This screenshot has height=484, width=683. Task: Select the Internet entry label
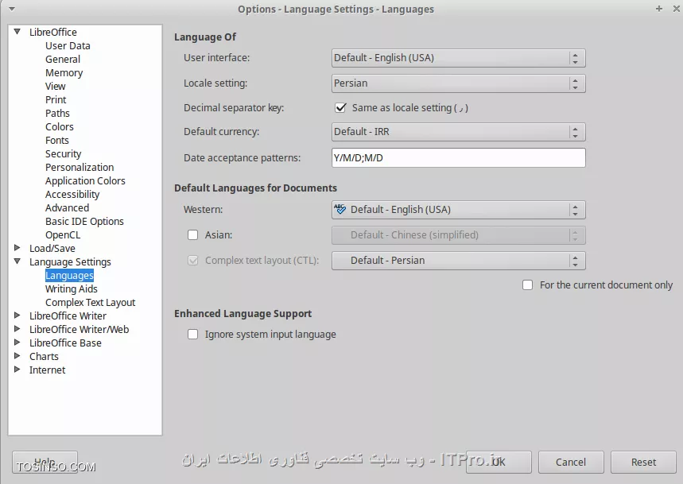(x=47, y=370)
